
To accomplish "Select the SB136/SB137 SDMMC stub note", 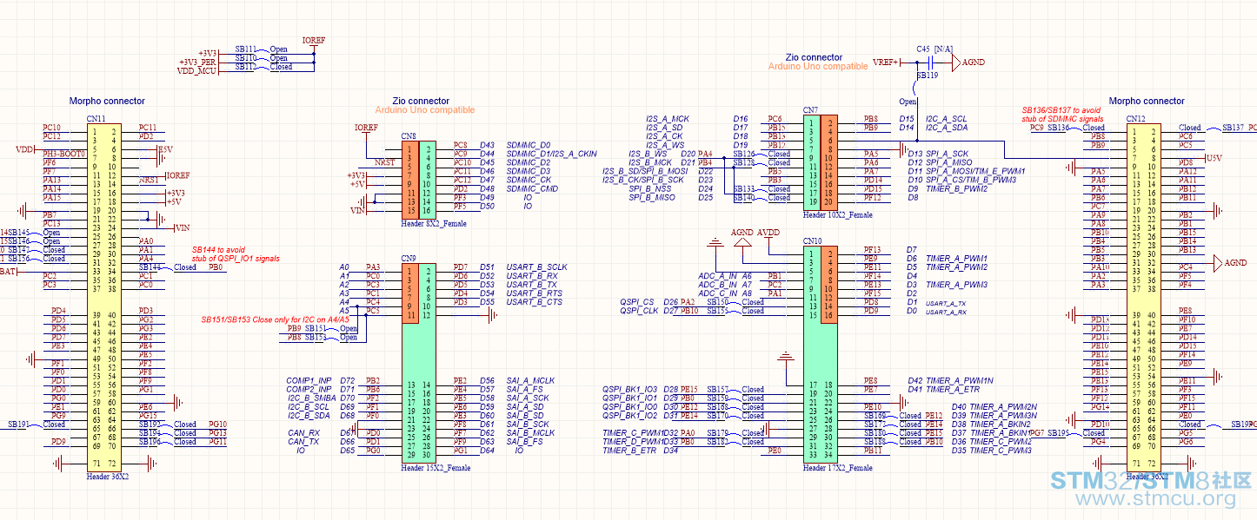I will 1062,115.
